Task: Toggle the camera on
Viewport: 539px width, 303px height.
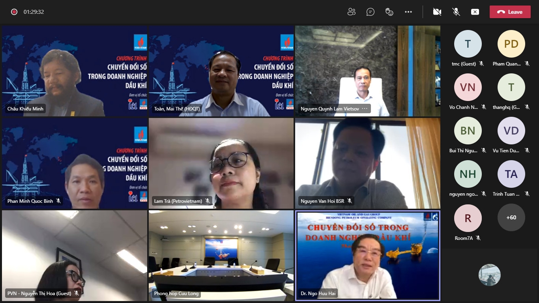Action: click(437, 12)
